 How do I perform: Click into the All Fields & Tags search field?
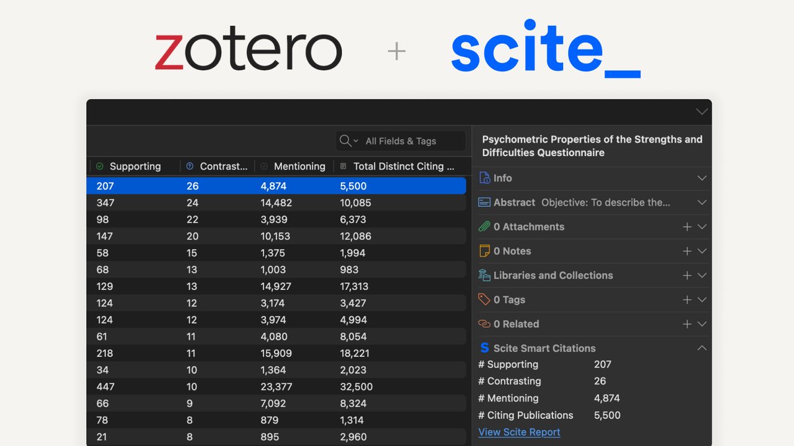(400, 141)
